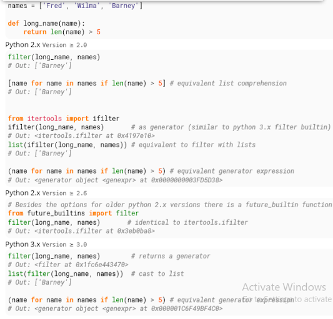This screenshot has width=333, height=319.
Task: Click the 'as generator (similar to python 3.x filter builtin)' comment
Action: coord(231,127)
